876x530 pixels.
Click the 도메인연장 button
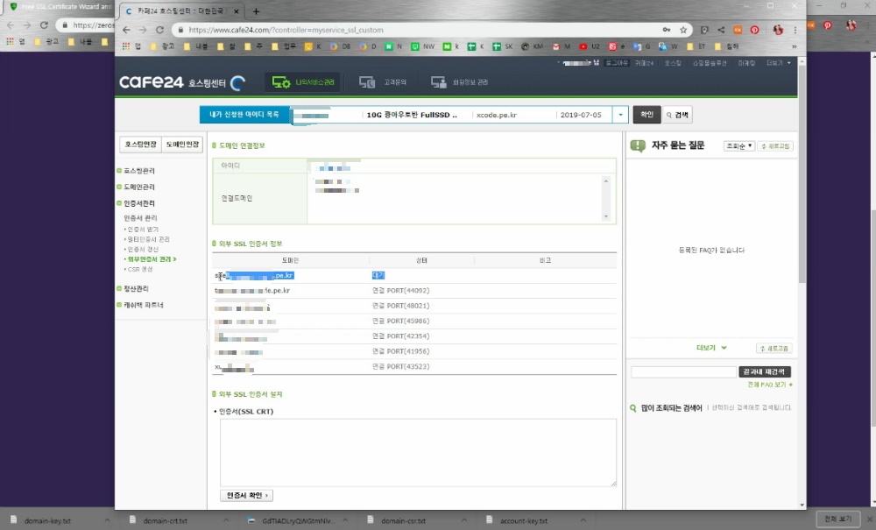pyautogui.click(x=182, y=145)
